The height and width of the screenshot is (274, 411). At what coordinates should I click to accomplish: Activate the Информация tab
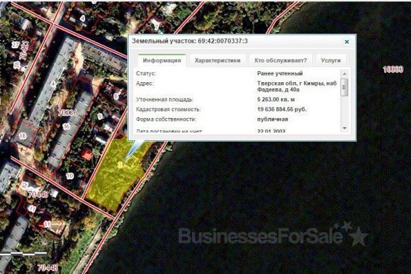click(162, 61)
